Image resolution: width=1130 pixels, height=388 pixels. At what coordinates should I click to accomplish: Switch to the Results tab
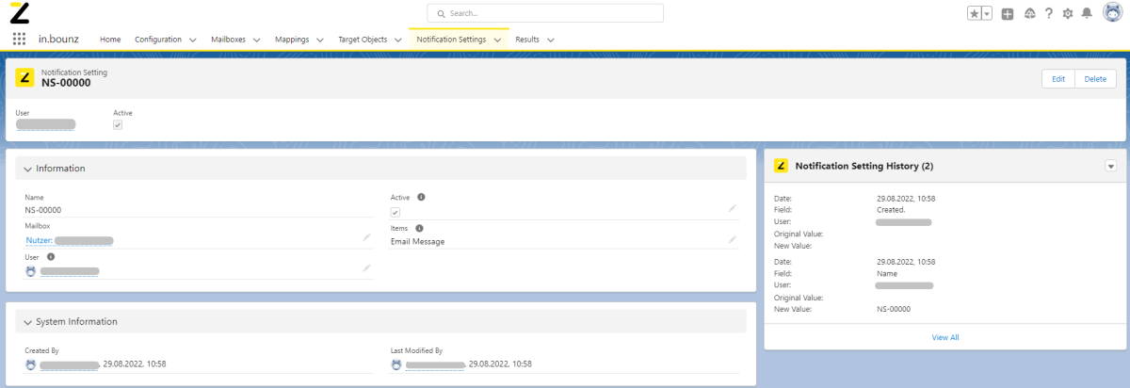click(x=527, y=40)
